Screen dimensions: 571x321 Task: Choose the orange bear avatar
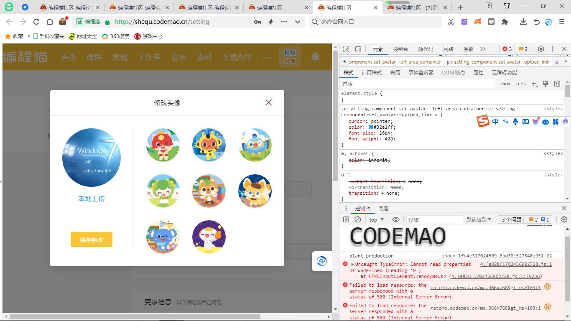[x=209, y=191]
